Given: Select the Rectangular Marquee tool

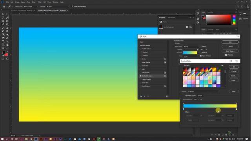Looking at the screenshot, I should click(x=7, y=14).
